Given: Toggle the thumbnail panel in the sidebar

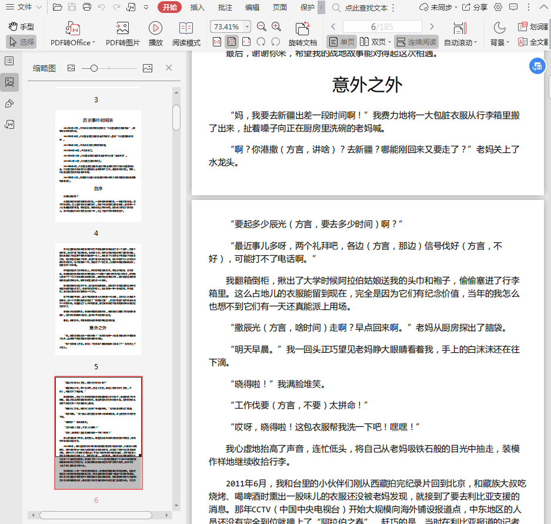Looking at the screenshot, I should click(9, 82).
